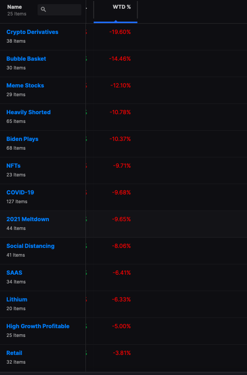The image size is (247, 375).
Task: Open the Social Distancing list
Action: pyautogui.click(x=30, y=246)
